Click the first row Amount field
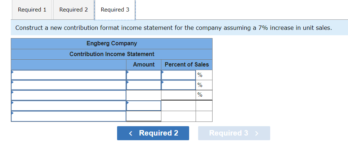Image resolution: width=348 pixels, height=142 pixels. (144, 75)
